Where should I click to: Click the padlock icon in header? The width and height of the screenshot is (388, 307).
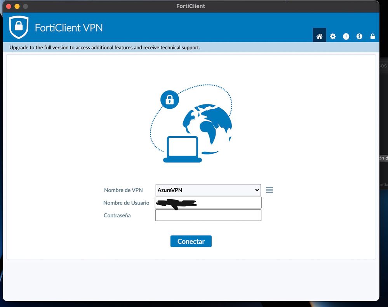click(x=372, y=36)
